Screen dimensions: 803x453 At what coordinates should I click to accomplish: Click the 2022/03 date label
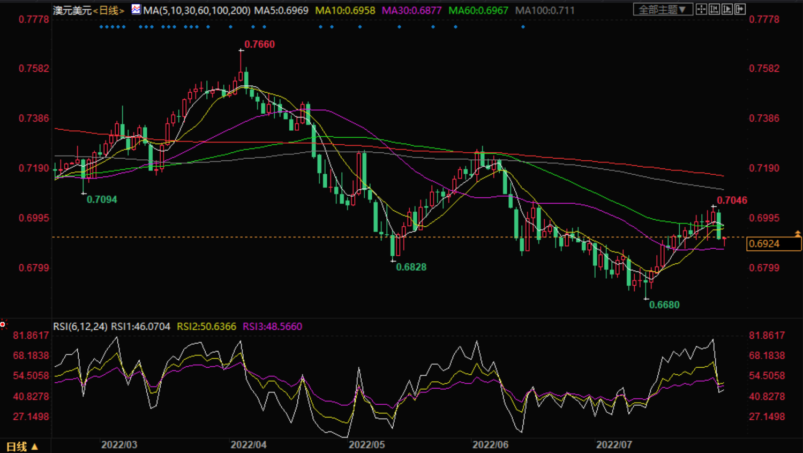tap(119, 445)
